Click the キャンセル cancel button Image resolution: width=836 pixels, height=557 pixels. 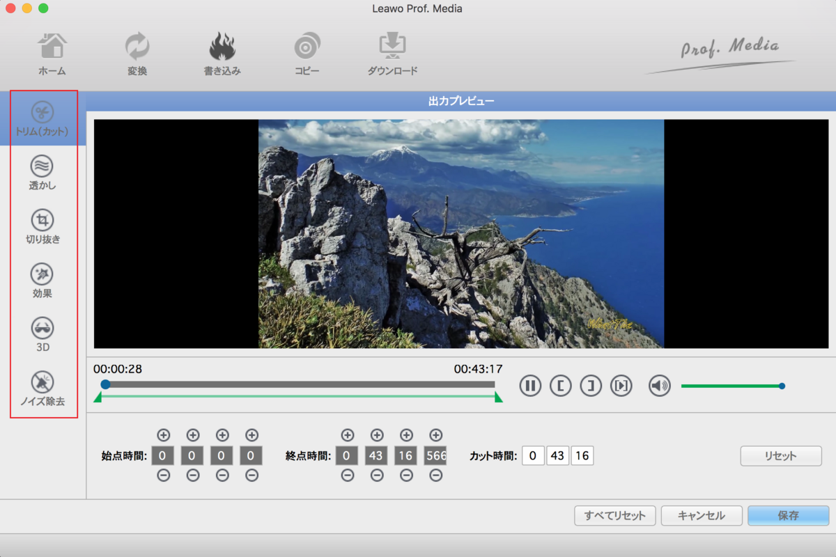pos(702,516)
